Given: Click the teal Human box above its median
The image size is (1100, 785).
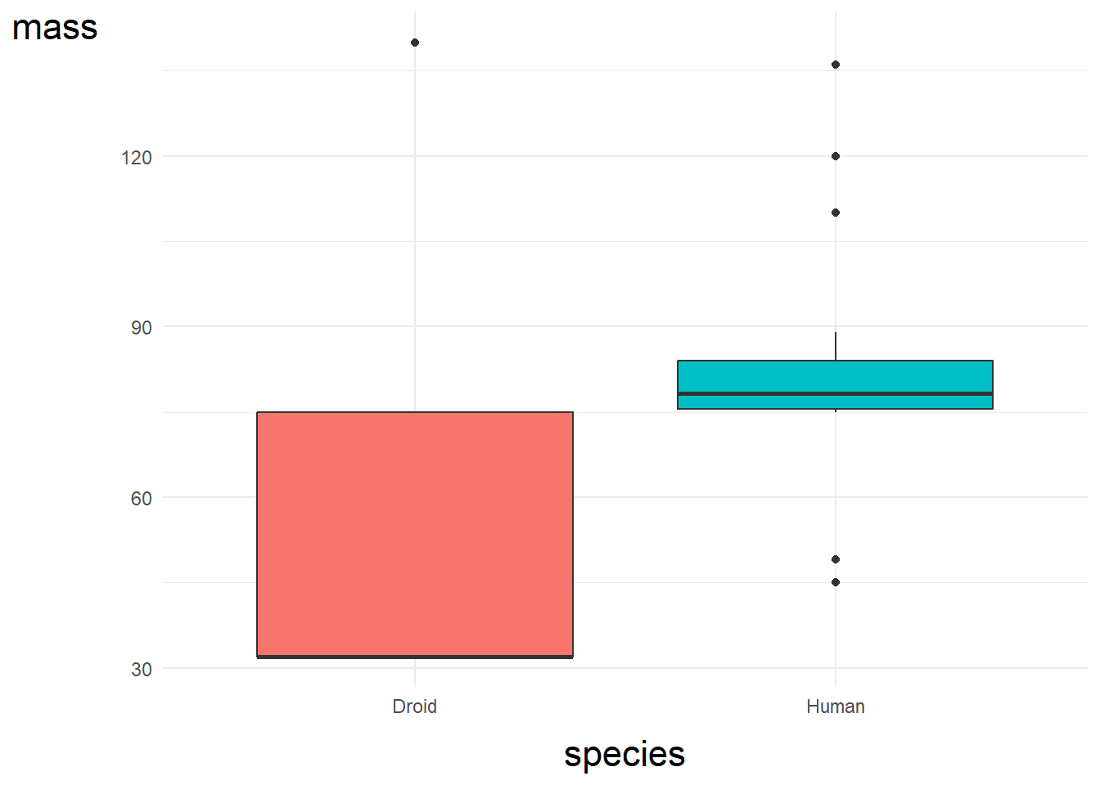Looking at the screenshot, I should coord(836,376).
